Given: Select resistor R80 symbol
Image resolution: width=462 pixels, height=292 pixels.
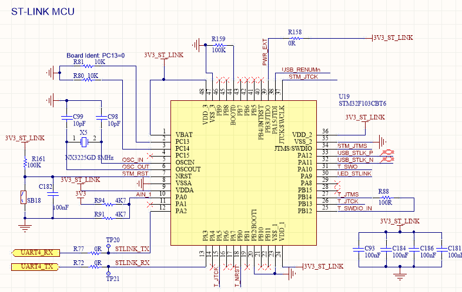Looking at the screenshot, I should pyautogui.click(x=88, y=80).
